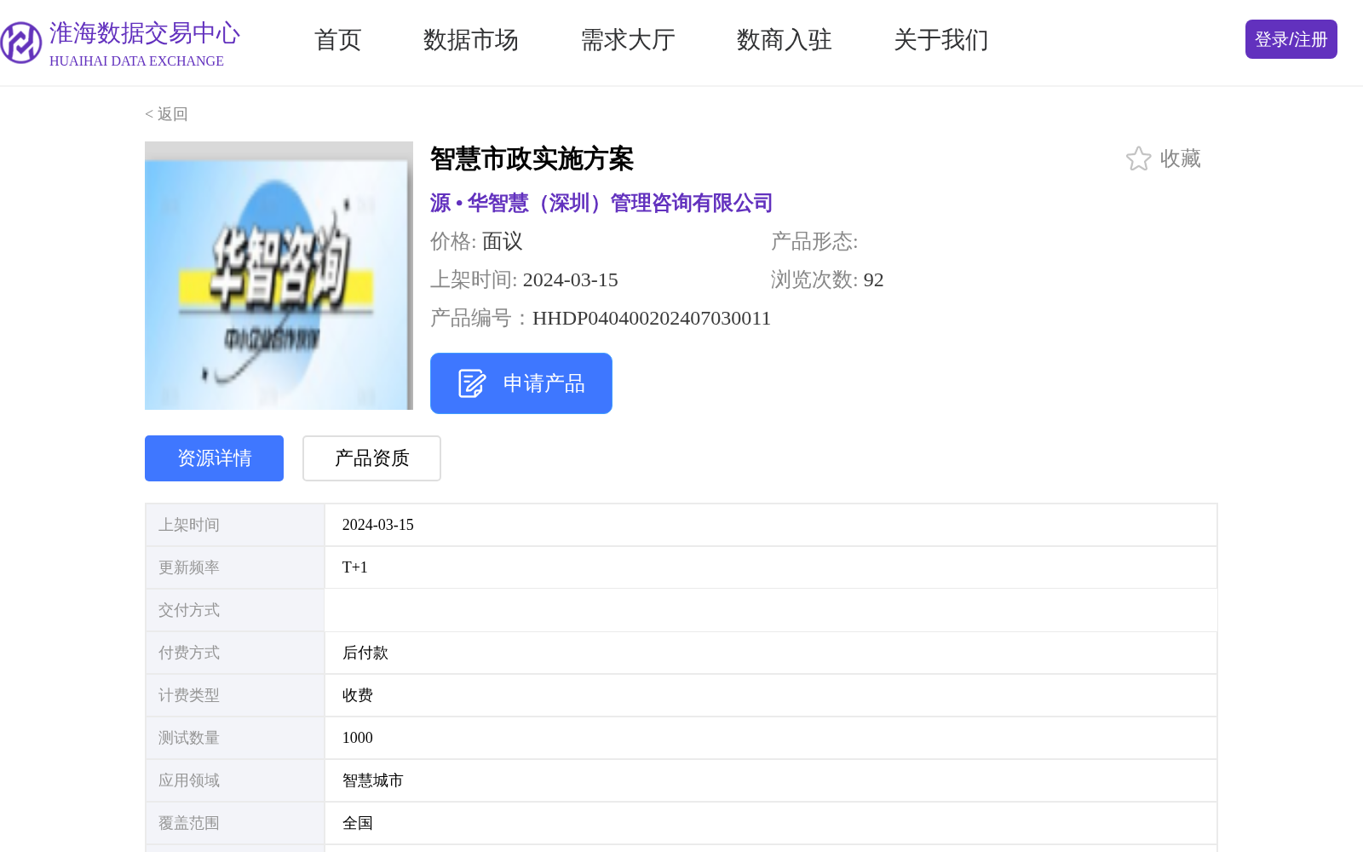
Task: Click the 收费 billing type cell
Action: [770, 695]
